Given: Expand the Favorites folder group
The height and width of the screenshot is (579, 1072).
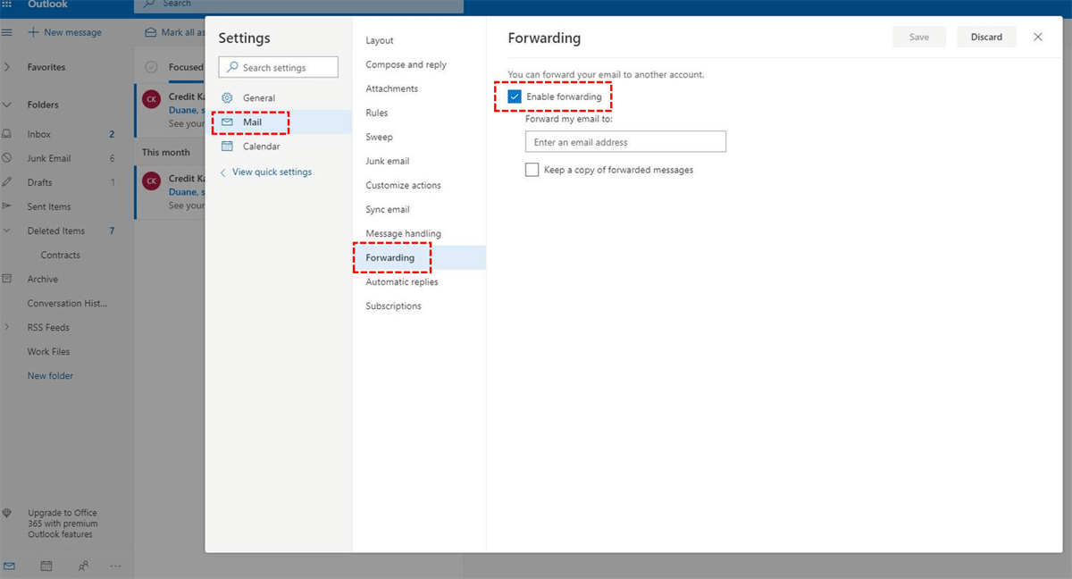Looking at the screenshot, I should [7, 67].
